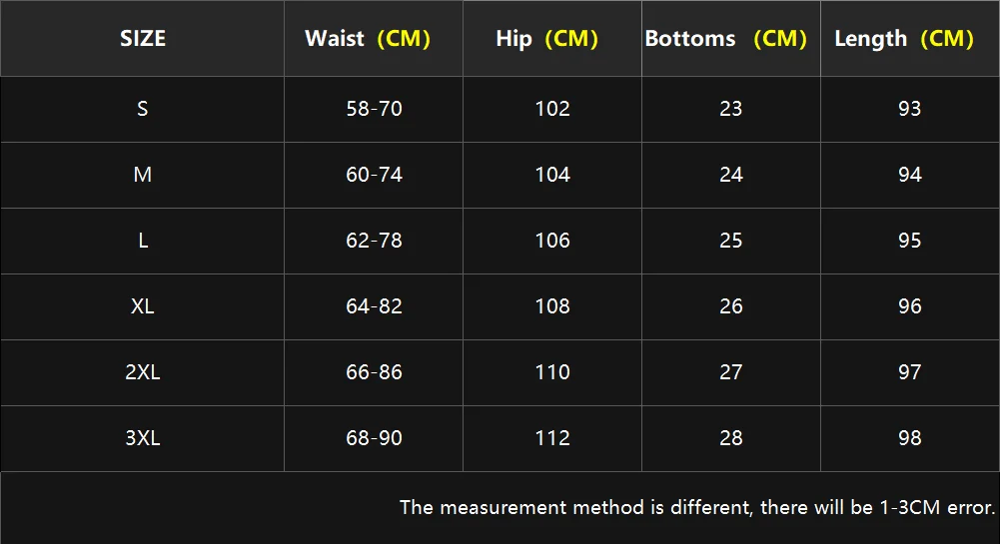Click the Bottoms (CM) column header
This screenshot has width=1000, height=545.
[725, 39]
